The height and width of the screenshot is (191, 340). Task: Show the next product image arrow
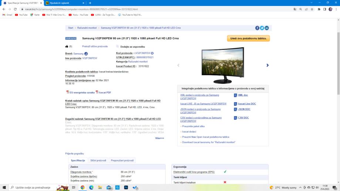click(x=267, y=65)
